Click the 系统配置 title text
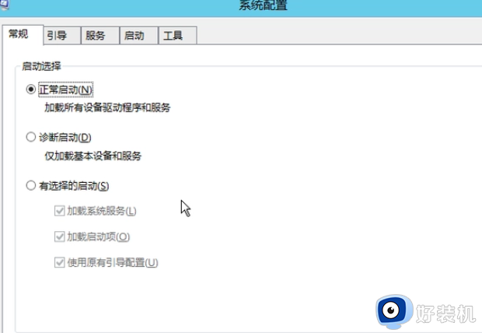 [x=263, y=5]
